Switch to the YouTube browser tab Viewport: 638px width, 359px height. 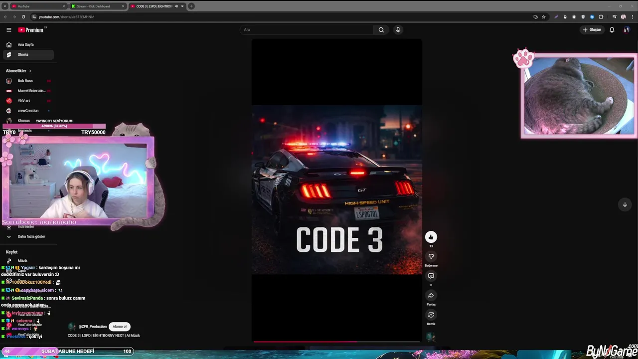(38, 6)
